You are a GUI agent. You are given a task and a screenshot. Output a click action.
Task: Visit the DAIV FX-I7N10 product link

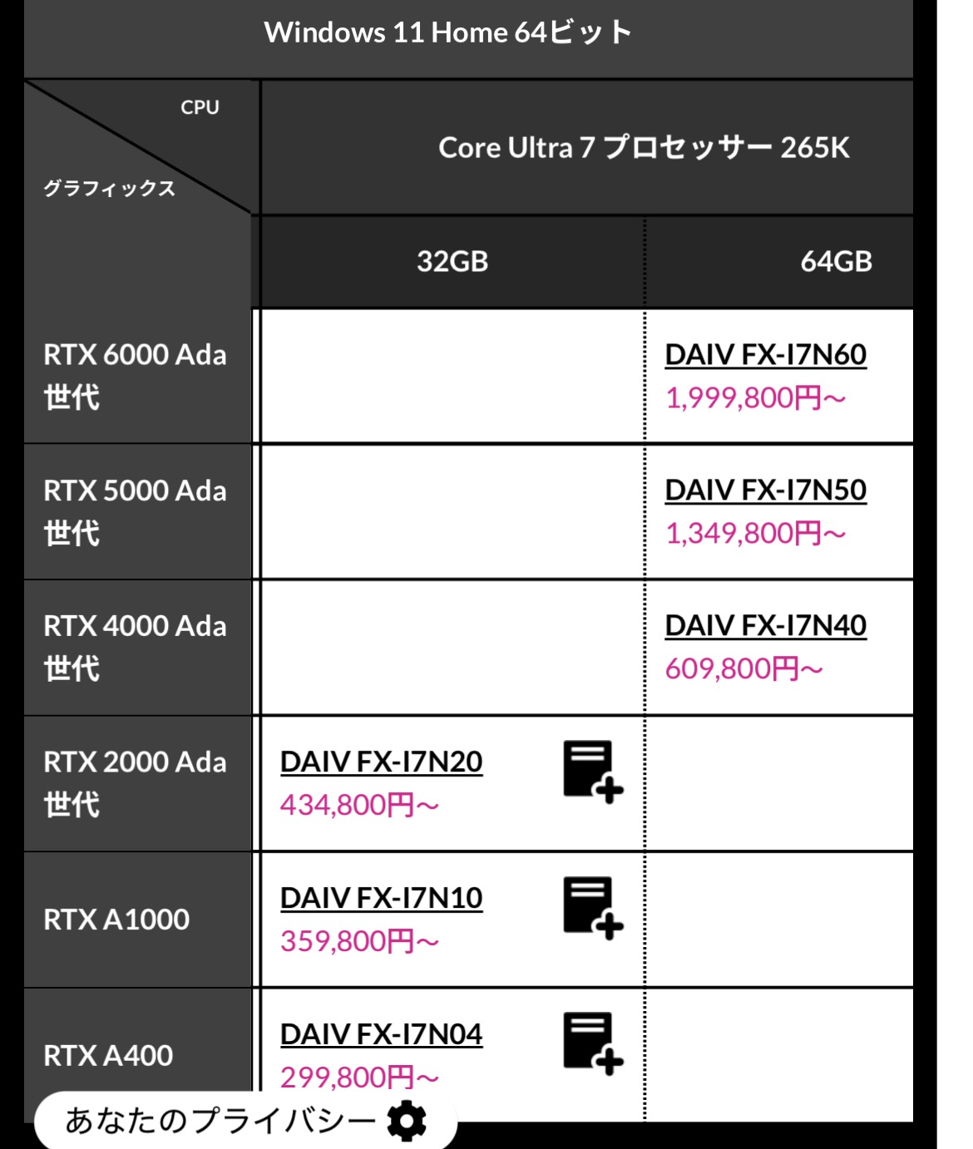pos(381,898)
